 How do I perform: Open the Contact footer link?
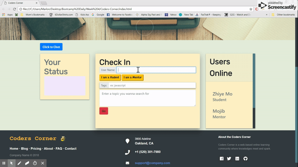pos(70,149)
